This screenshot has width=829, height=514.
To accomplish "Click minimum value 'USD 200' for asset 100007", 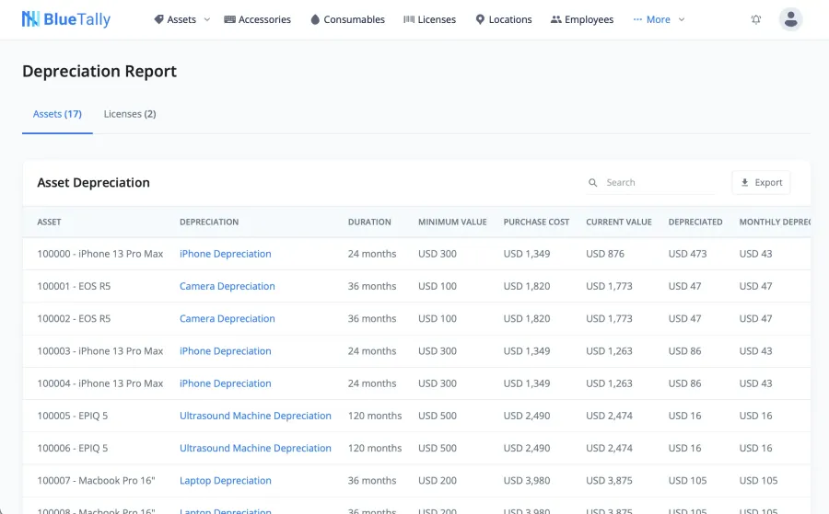I will 438,481.
